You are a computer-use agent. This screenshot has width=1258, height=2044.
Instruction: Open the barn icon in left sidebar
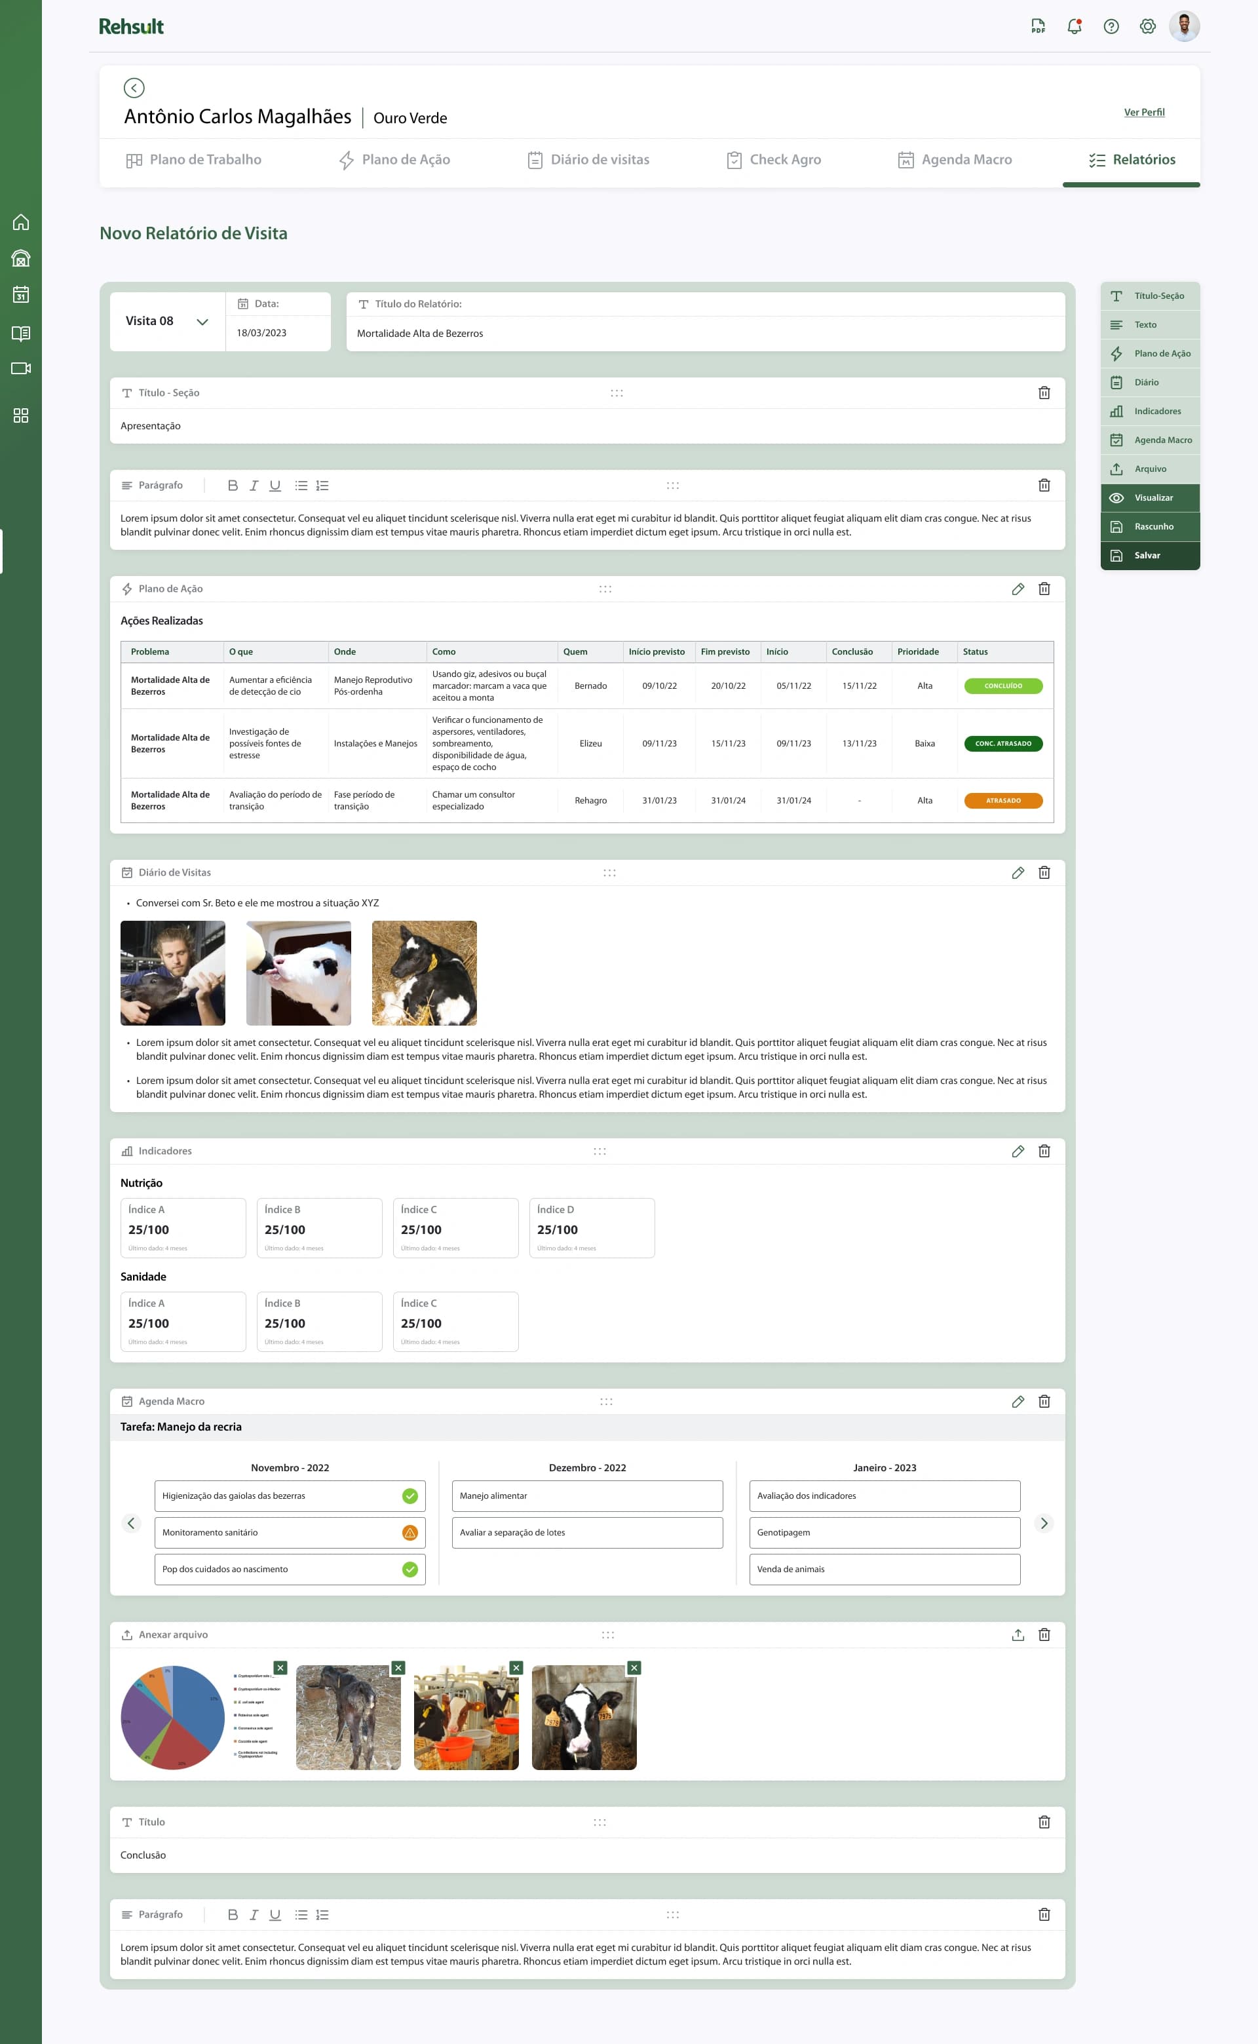coord(21,259)
